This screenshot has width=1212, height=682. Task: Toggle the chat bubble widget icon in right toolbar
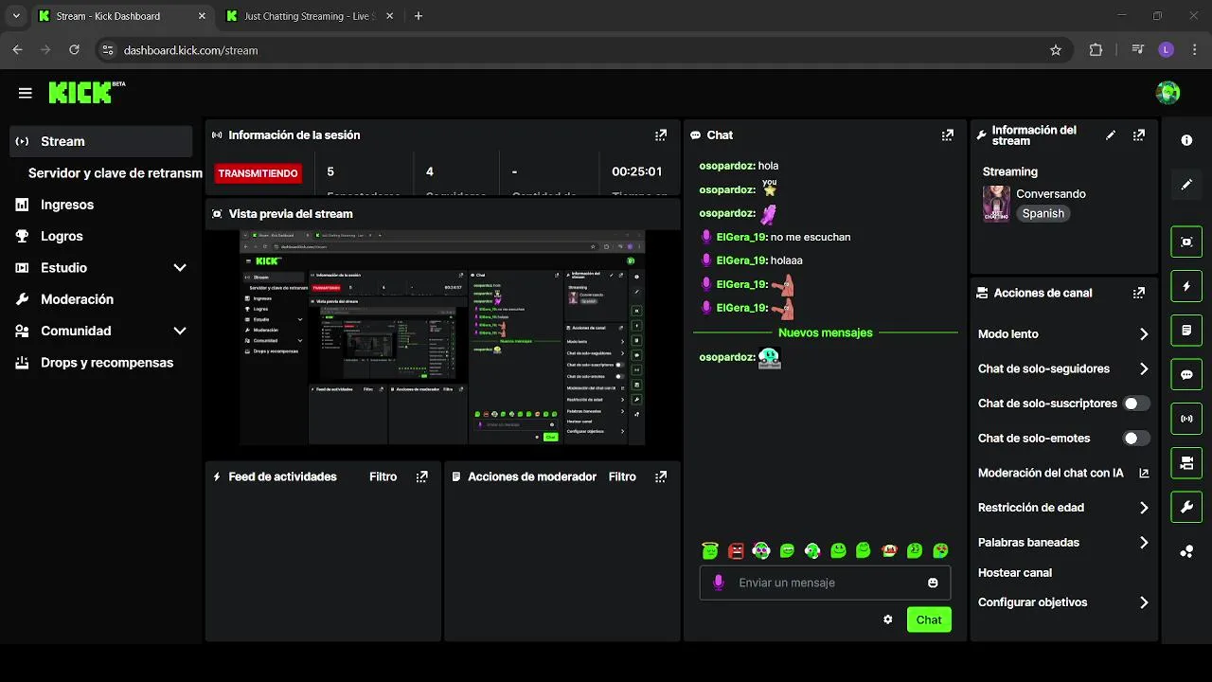(1186, 374)
